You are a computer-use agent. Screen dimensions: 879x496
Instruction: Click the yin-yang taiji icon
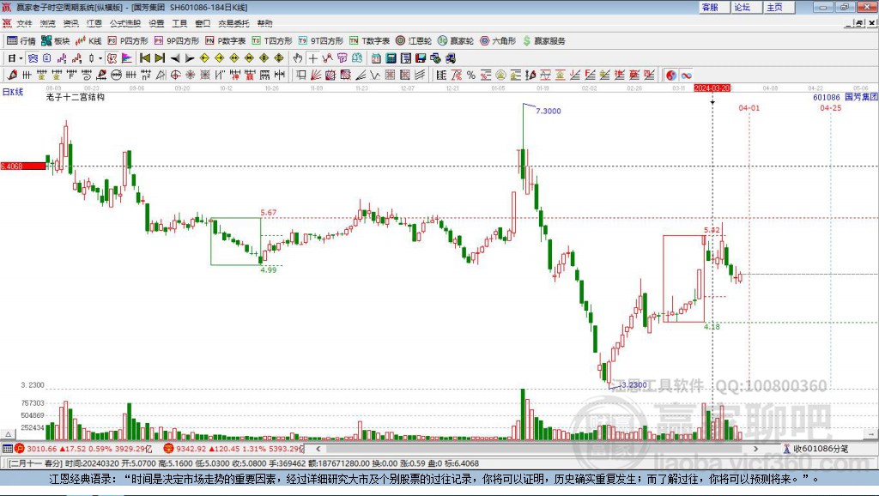pos(671,76)
